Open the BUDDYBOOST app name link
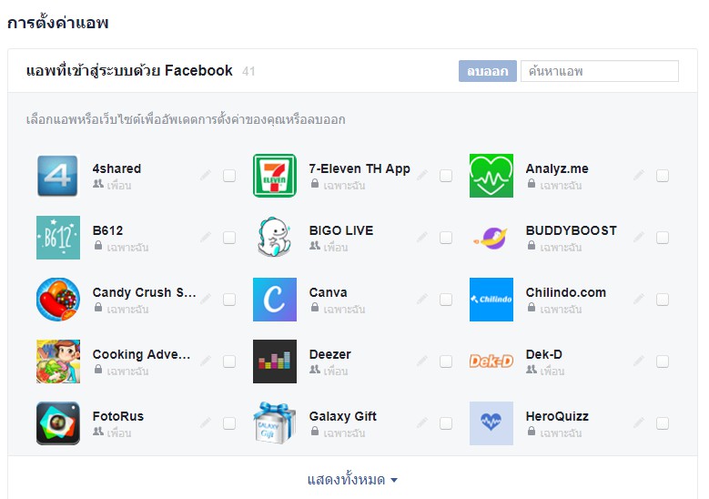Viewport: 709px width, 499px height. tap(571, 230)
